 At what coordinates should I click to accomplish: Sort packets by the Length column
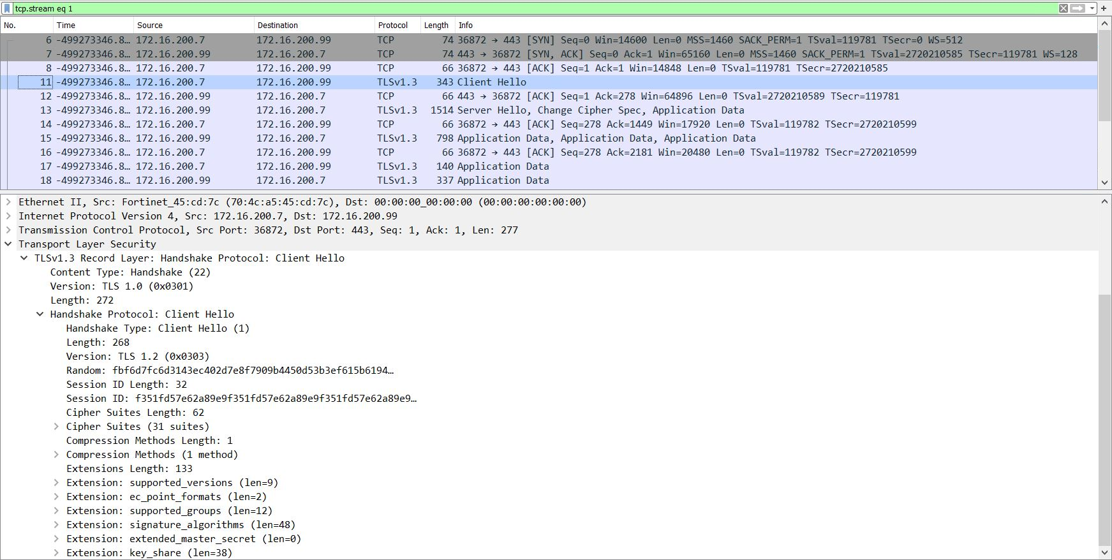click(x=438, y=26)
